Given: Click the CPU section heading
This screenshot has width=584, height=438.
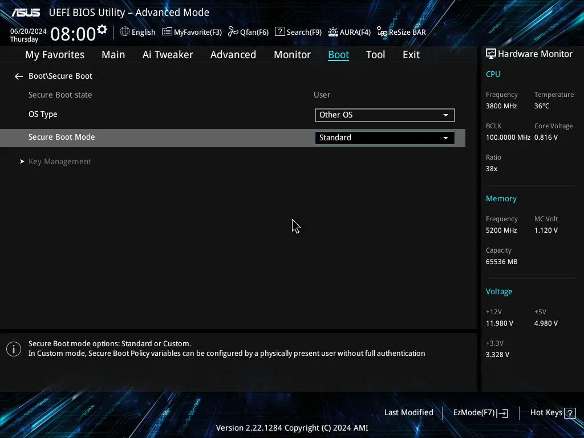Looking at the screenshot, I should tap(493, 74).
